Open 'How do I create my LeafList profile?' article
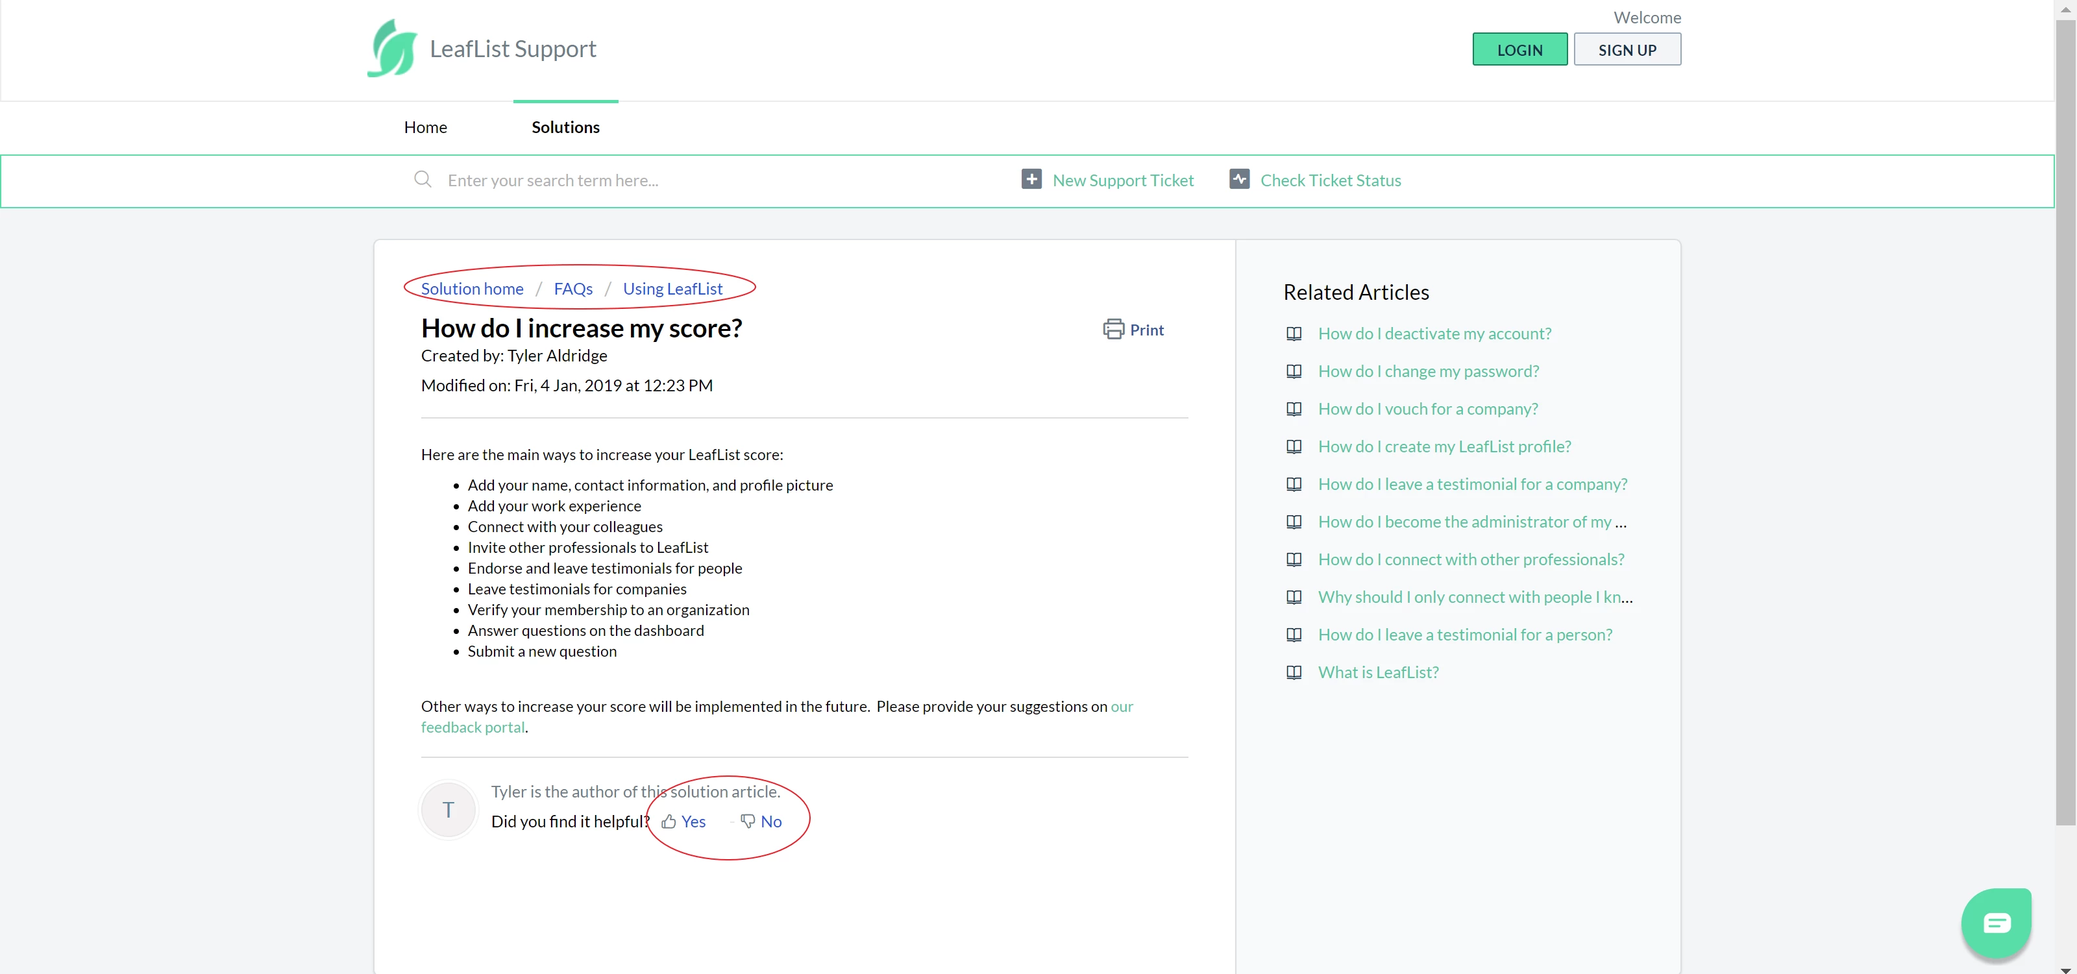The image size is (2077, 974). [1444, 446]
